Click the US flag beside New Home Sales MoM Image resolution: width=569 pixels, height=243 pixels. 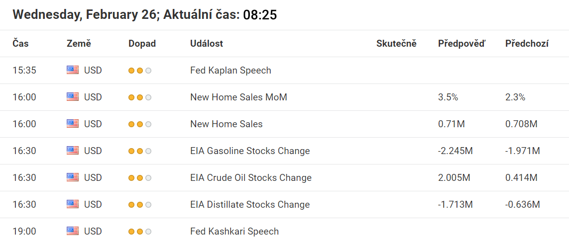click(73, 97)
